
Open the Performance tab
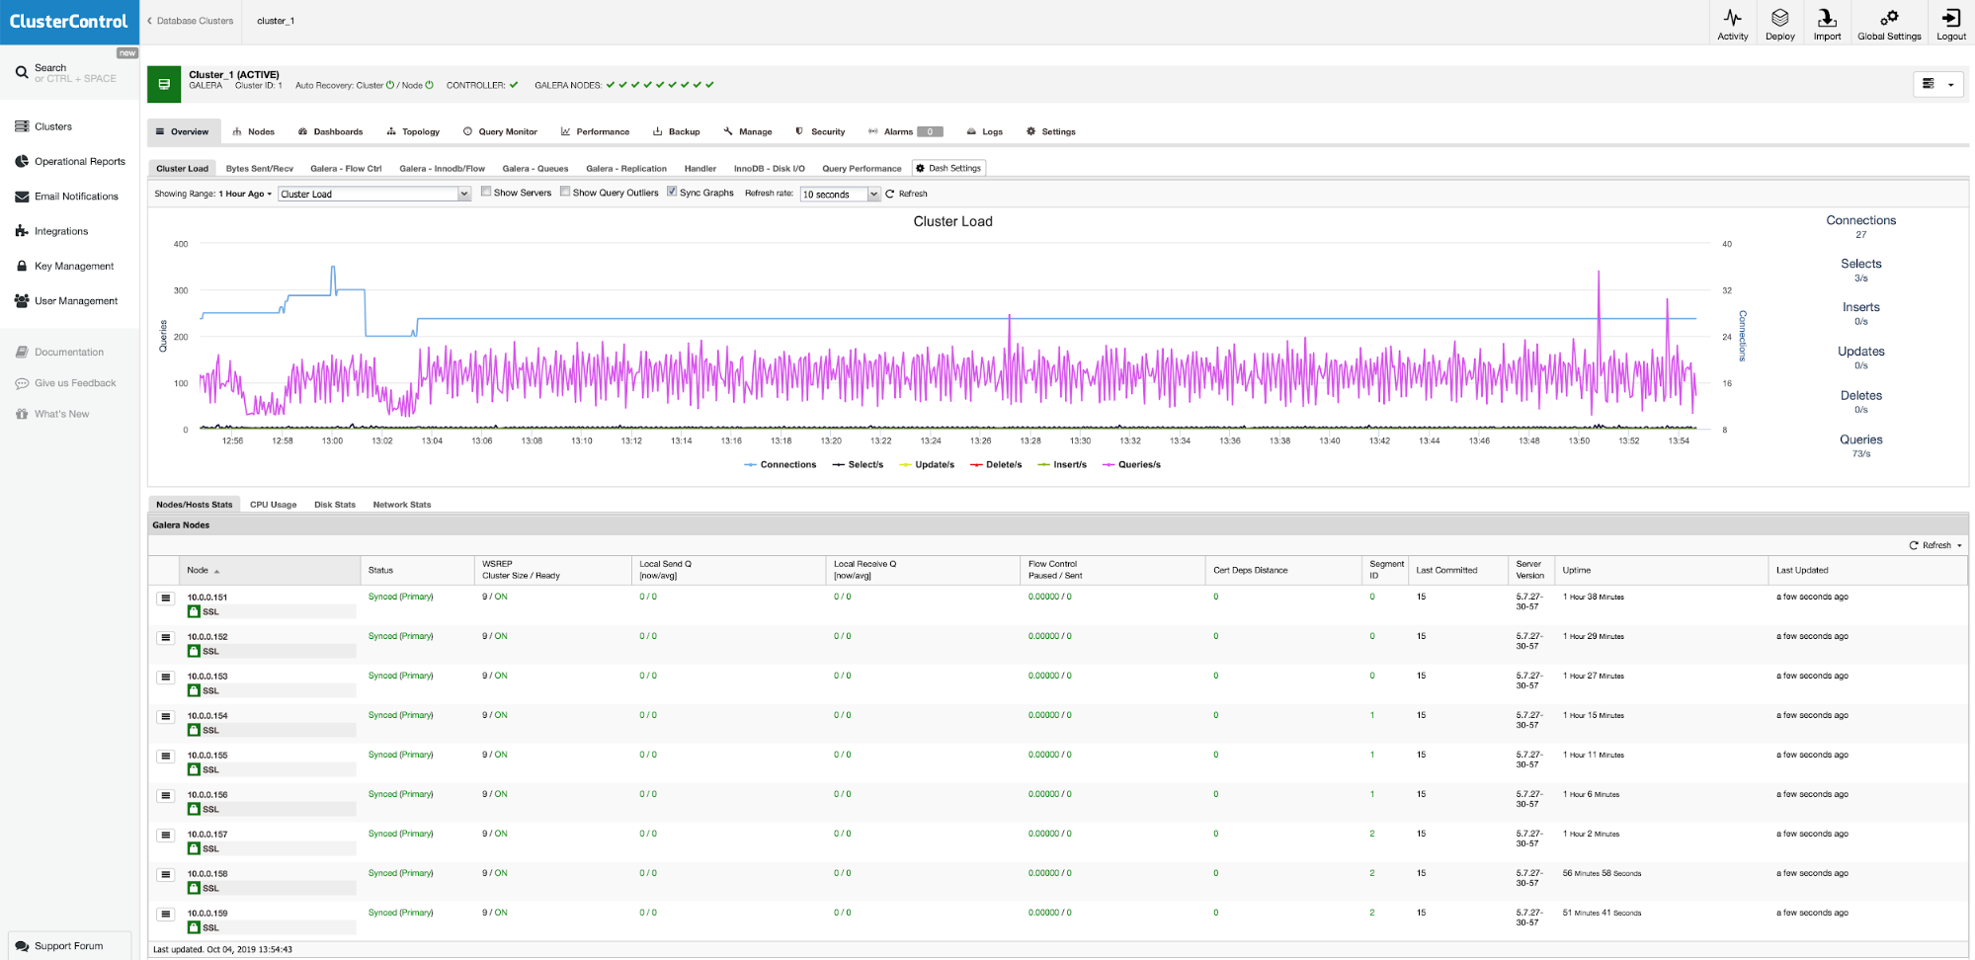coord(595,131)
